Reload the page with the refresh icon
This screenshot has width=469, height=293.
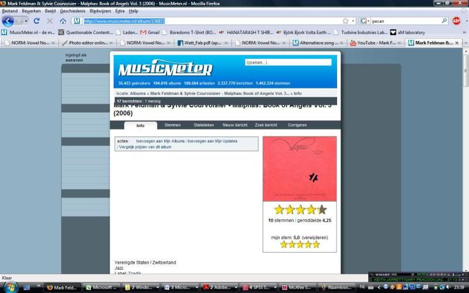36,21
